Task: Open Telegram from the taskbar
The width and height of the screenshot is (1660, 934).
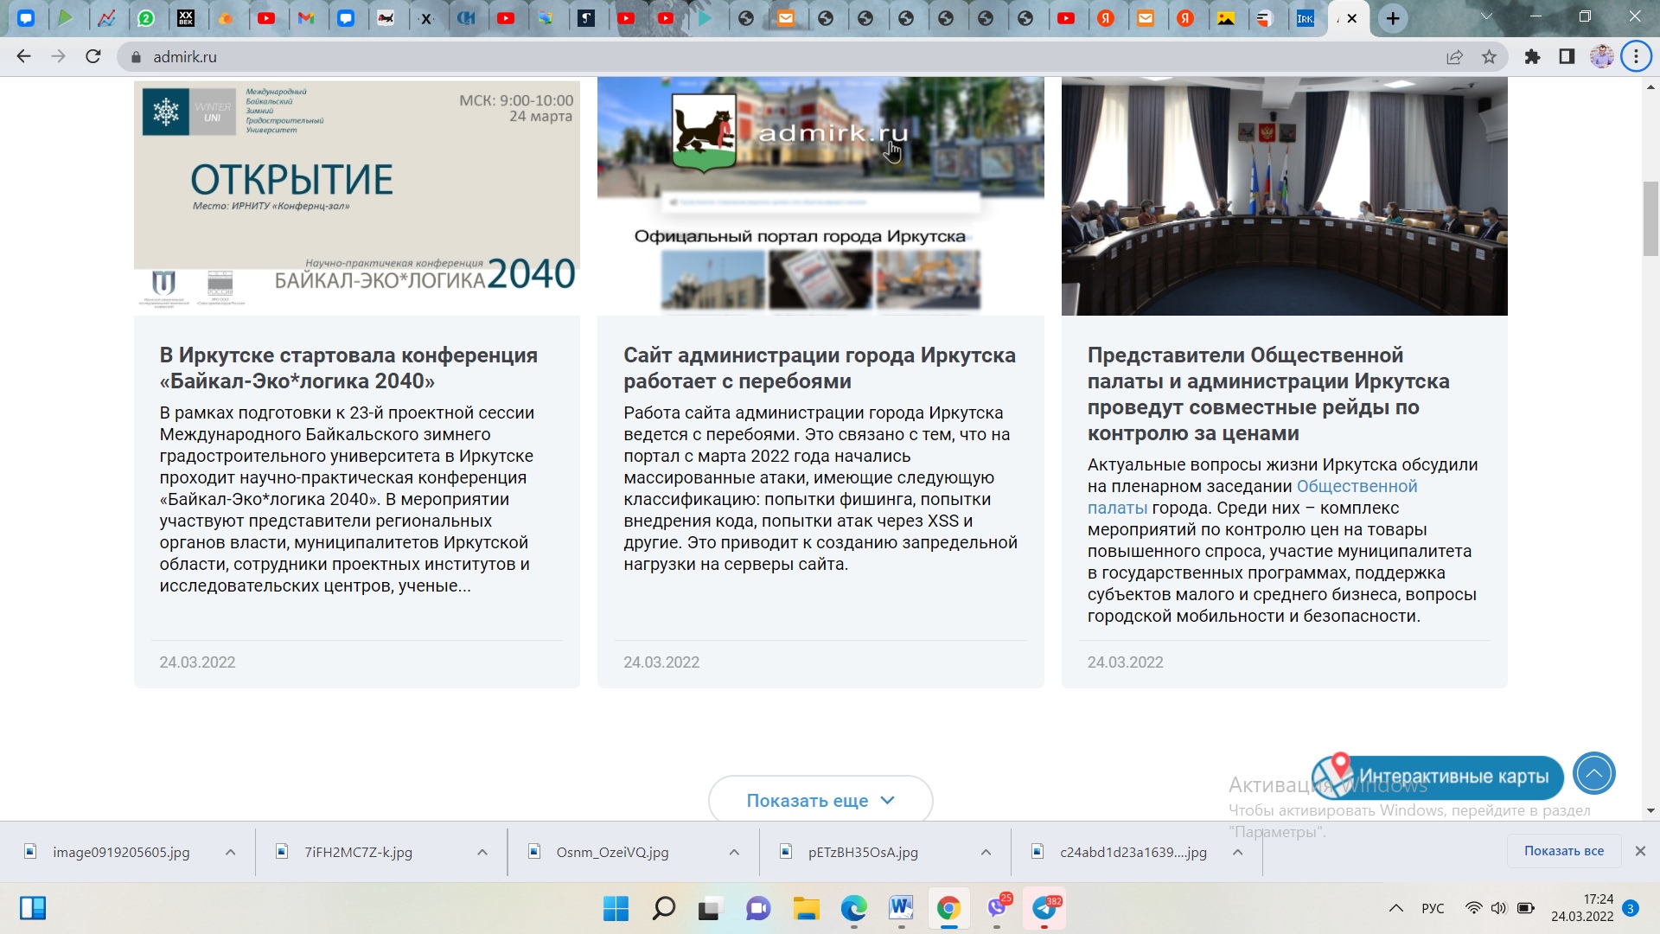Action: point(1044,908)
